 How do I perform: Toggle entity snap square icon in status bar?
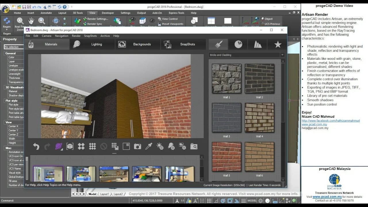point(230,201)
